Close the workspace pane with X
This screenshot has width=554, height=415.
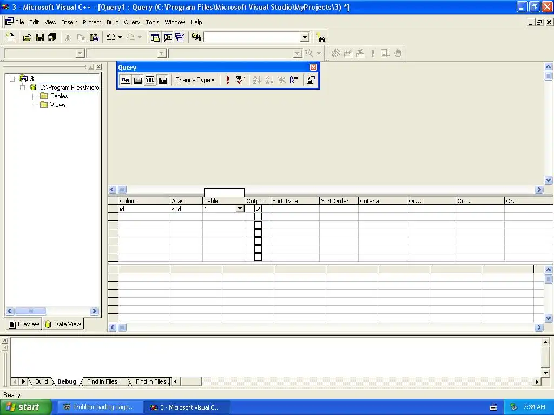click(98, 66)
